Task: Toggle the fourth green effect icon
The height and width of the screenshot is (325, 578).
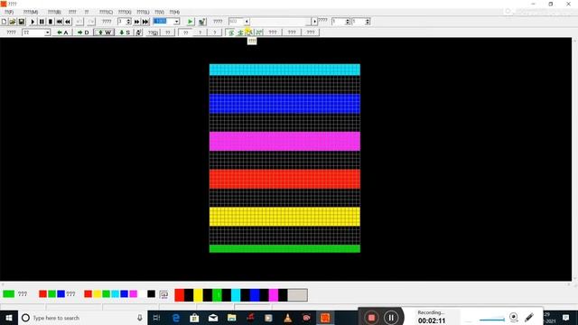Action: point(259,32)
